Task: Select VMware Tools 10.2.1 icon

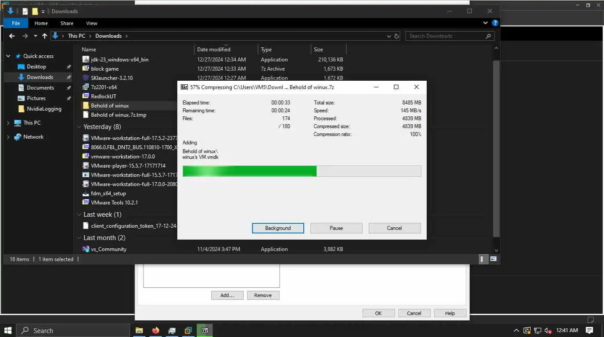Action: pos(86,203)
